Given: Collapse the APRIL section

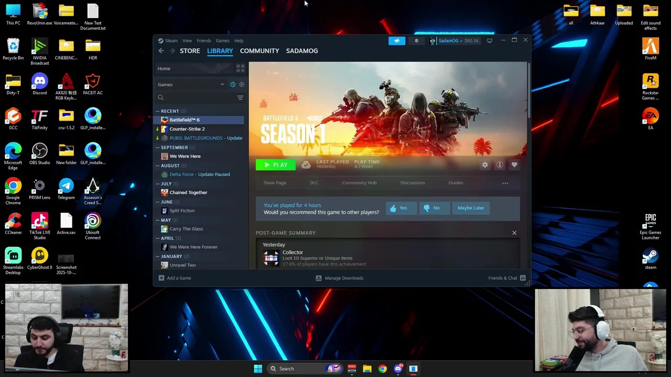Looking at the screenshot, I should [x=157, y=238].
